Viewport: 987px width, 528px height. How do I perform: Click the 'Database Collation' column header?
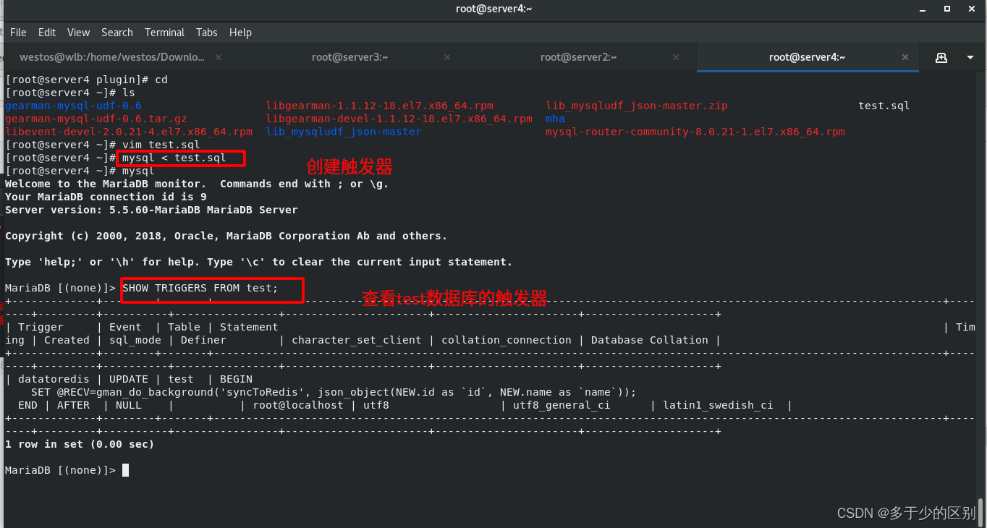pyautogui.click(x=650, y=340)
